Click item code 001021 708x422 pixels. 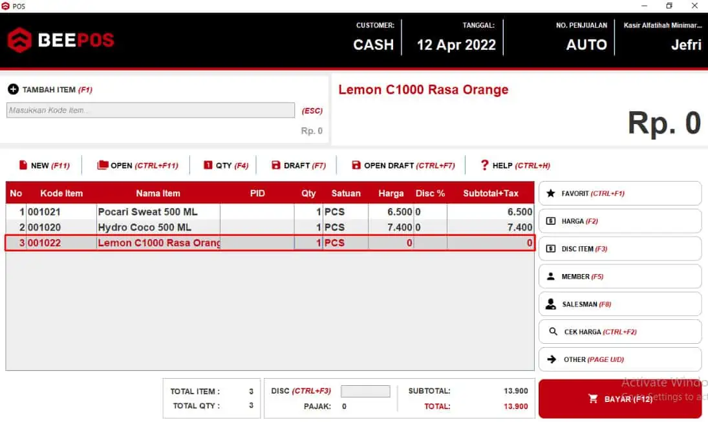tap(44, 212)
